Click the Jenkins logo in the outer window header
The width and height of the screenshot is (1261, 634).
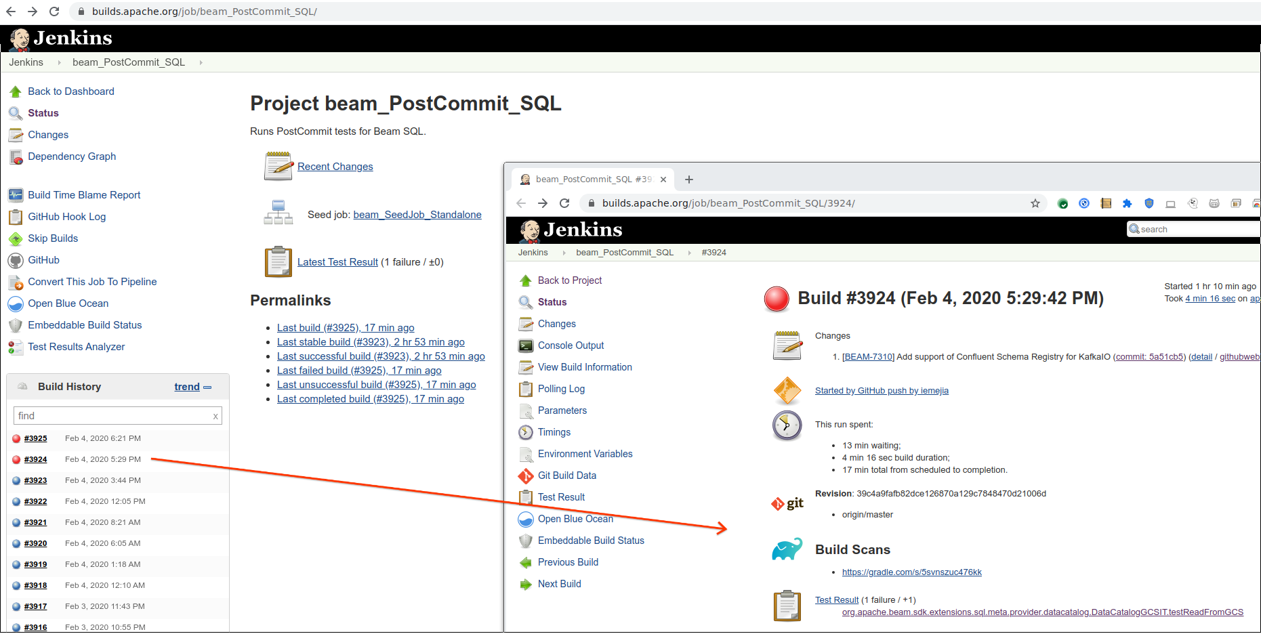click(61, 39)
